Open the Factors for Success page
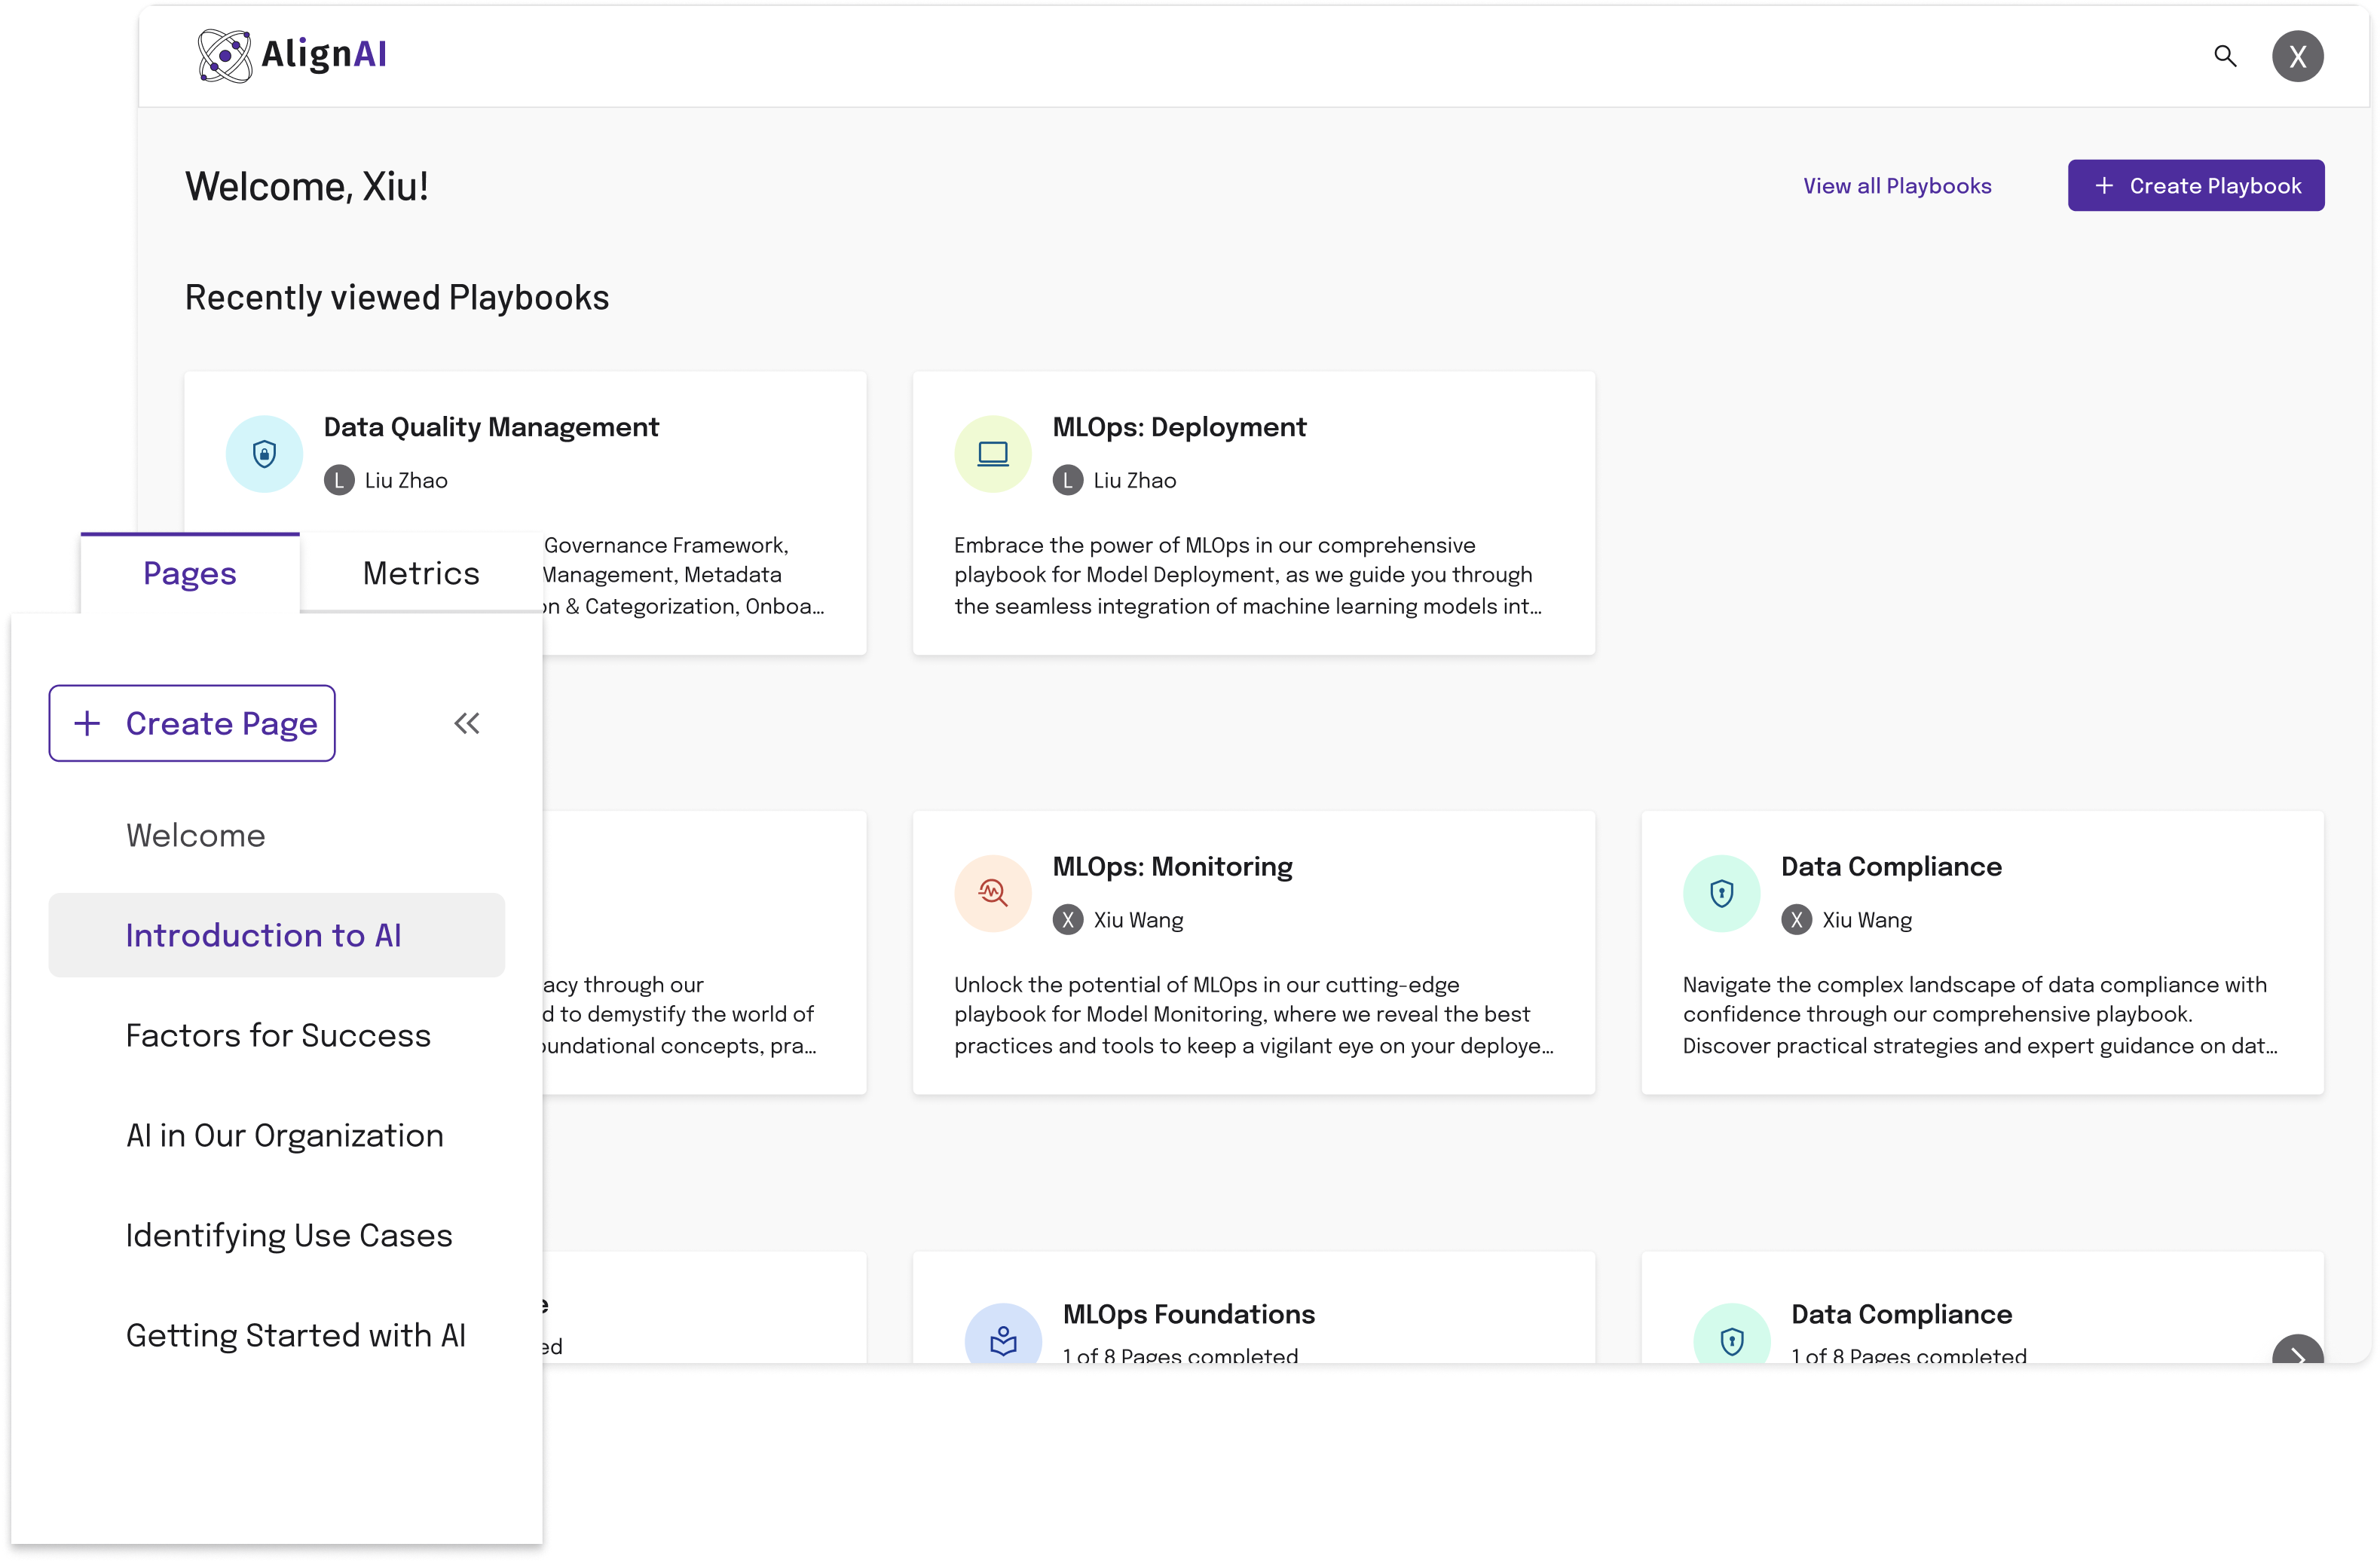2380x1562 pixels. pos(277,1035)
